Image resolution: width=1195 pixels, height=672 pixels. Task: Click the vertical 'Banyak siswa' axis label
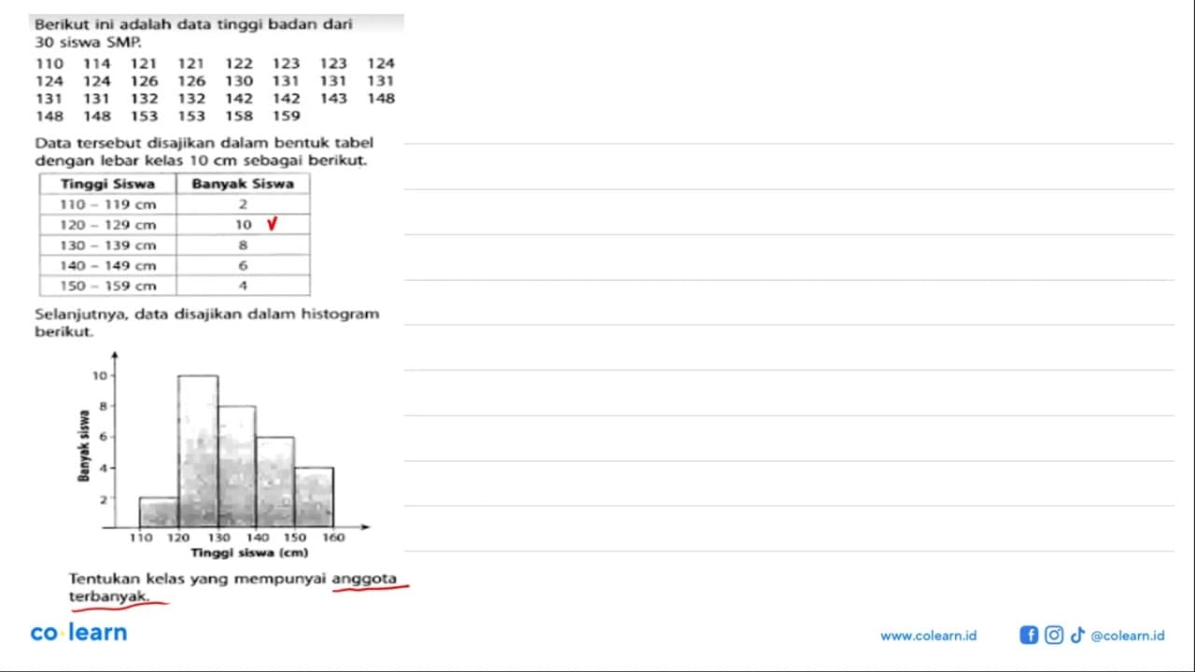[85, 446]
